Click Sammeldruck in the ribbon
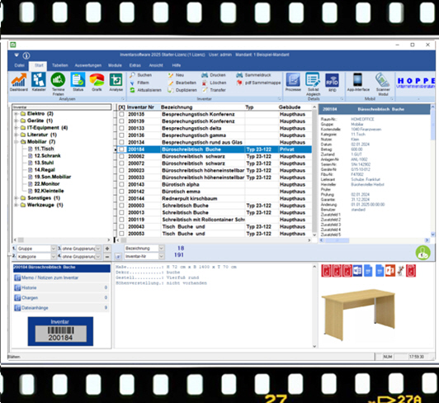 (x=253, y=75)
